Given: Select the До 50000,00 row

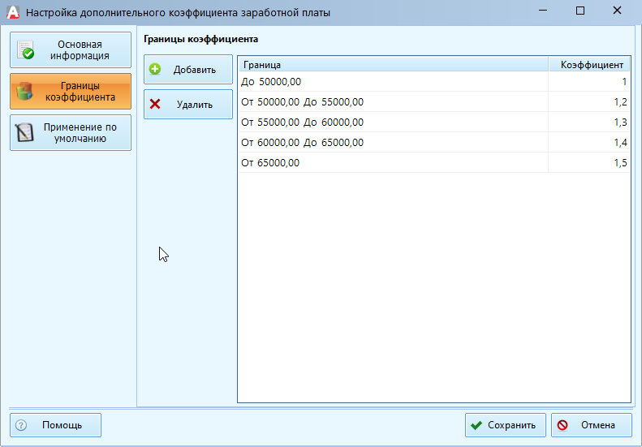Looking at the screenshot, I should 393,82.
